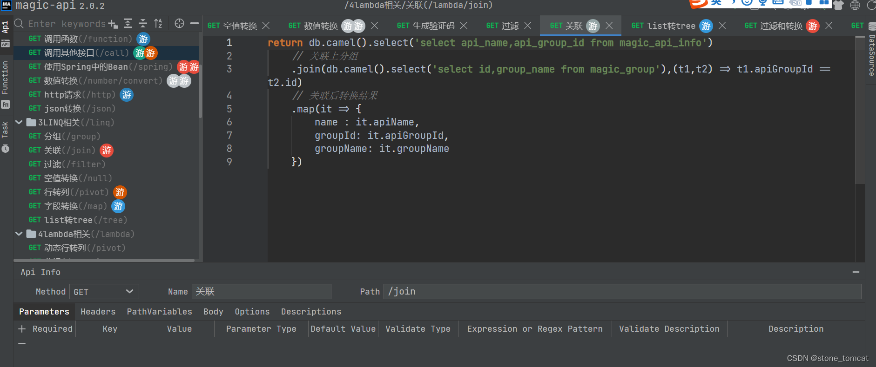Locate current API with crosshair icon

(x=179, y=23)
